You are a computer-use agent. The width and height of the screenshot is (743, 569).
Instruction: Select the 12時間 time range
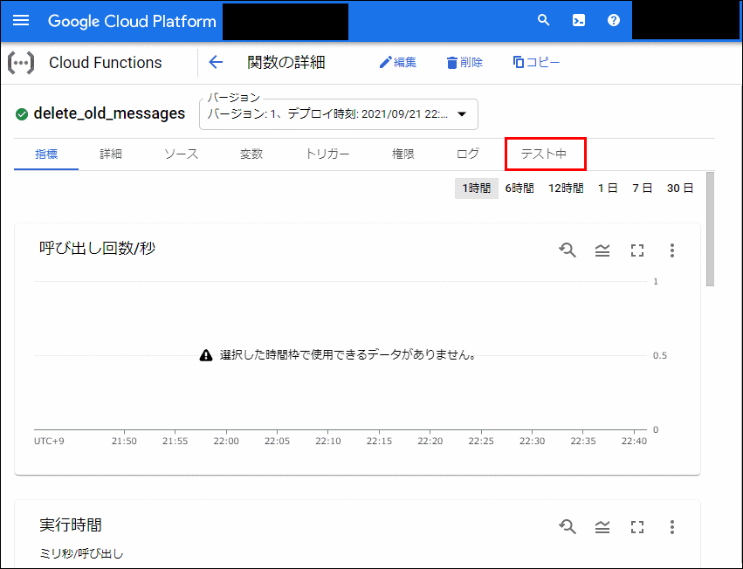566,189
